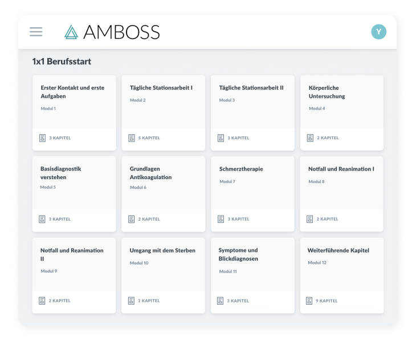Image resolution: width=416 pixels, height=340 pixels.
Task: Open Grundlagen Antikoagulation module
Action: 164,194
